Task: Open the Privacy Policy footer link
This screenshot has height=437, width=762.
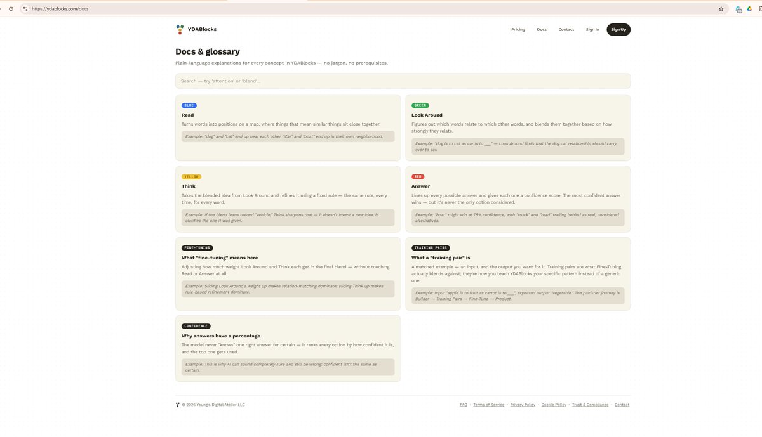Action: 523,405
